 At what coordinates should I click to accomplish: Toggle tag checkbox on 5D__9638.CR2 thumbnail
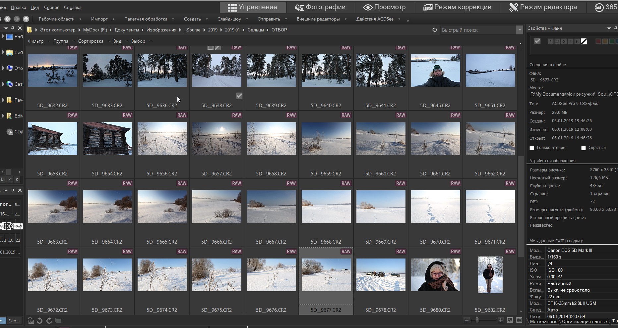(x=239, y=96)
